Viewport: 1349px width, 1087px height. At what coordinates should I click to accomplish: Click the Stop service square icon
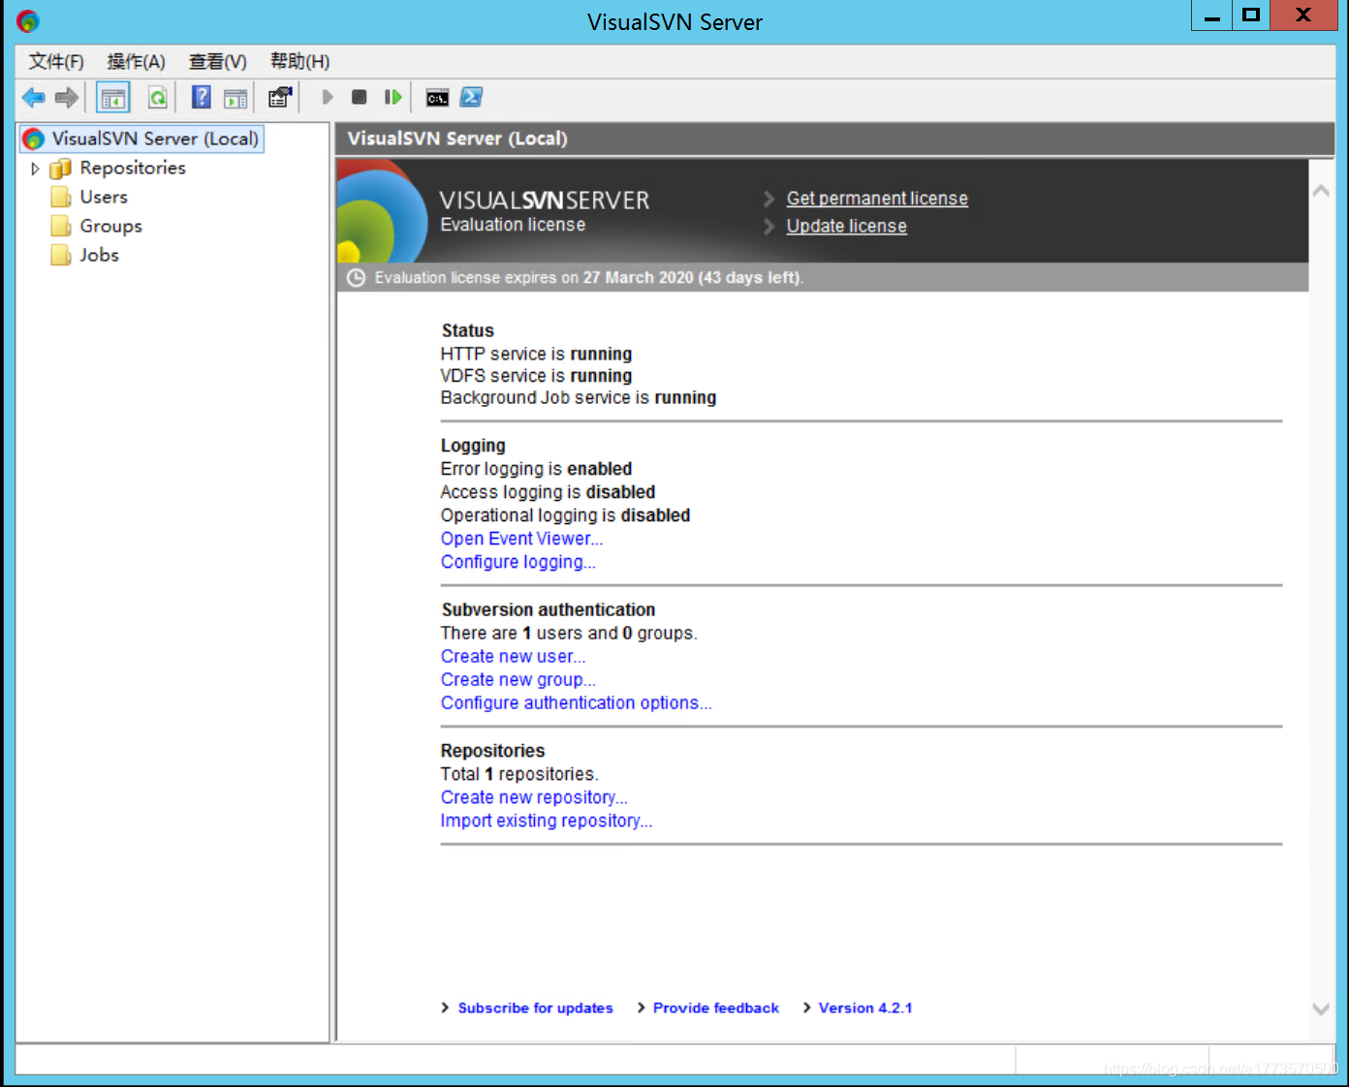(x=360, y=97)
